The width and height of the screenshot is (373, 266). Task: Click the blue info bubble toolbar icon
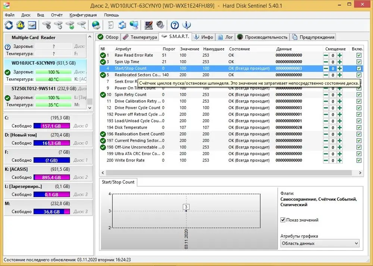point(186,25)
